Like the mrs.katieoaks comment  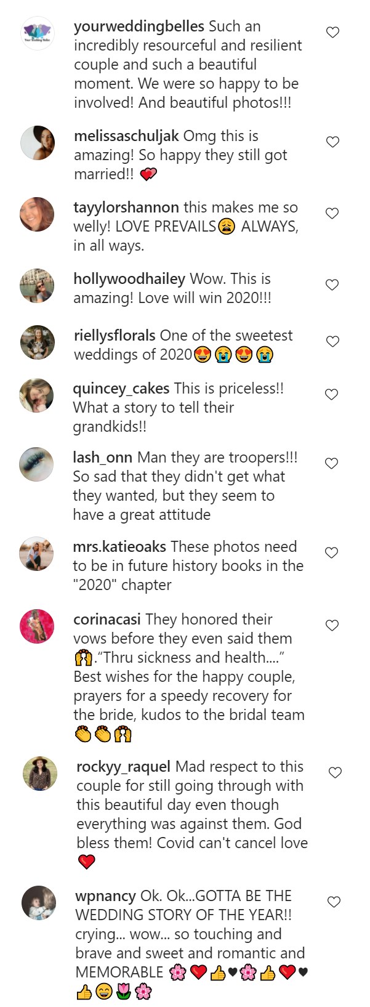pos(332,552)
